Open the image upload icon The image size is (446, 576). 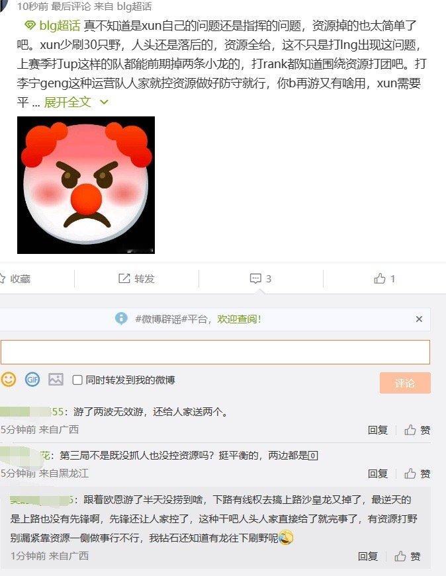(56, 380)
